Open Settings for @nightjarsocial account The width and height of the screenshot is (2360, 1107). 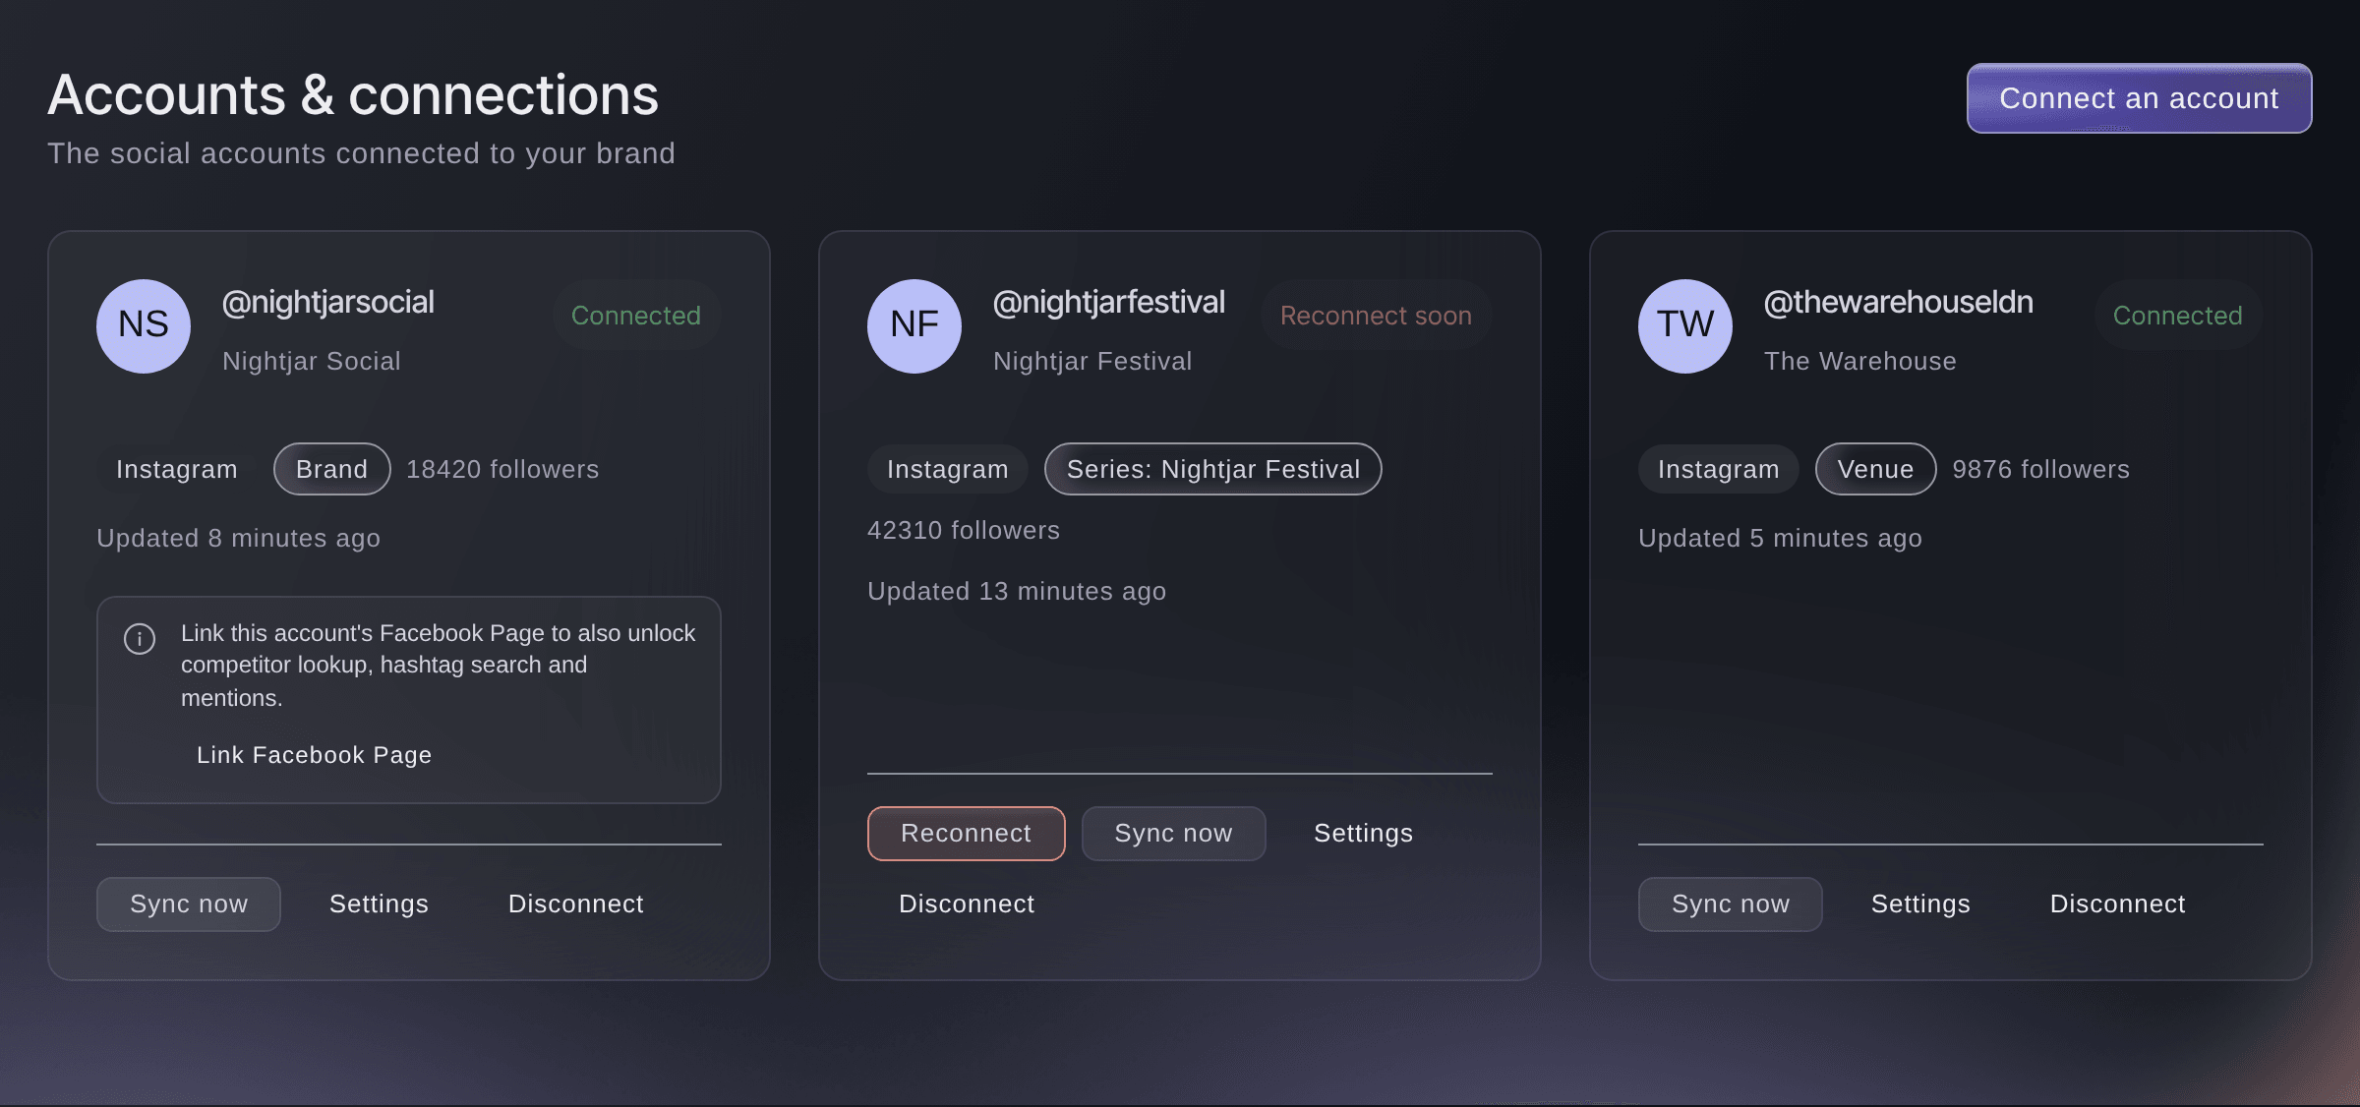pyautogui.click(x=379, y=904)
